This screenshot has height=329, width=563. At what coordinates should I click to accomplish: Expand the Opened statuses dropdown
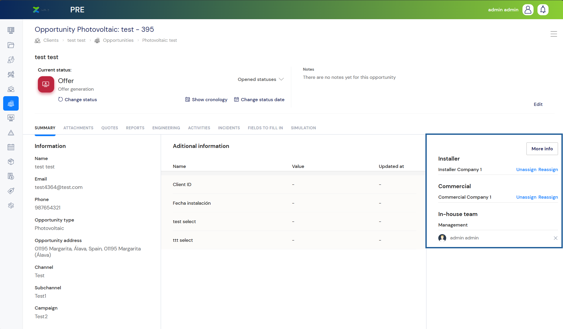[261, 79]
